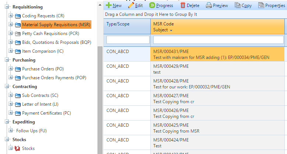The image size is (287, 154).
Task: Expand the Payment Certificates (PC) node
Action: click(x=11, y=113)
